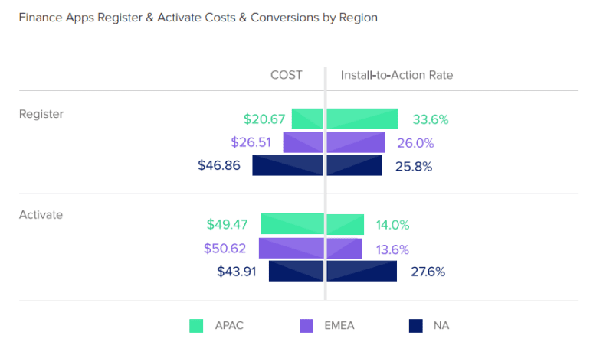Click the NA navy legend swatch
The width and height of the screenshot is (590, 342).
point(416,326)
